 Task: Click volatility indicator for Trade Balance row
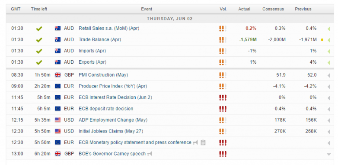click(x=223, y=40)
